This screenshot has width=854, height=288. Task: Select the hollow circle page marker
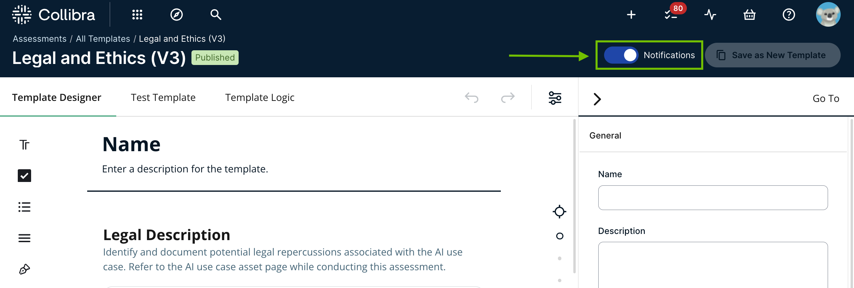(x=560, y=236)
